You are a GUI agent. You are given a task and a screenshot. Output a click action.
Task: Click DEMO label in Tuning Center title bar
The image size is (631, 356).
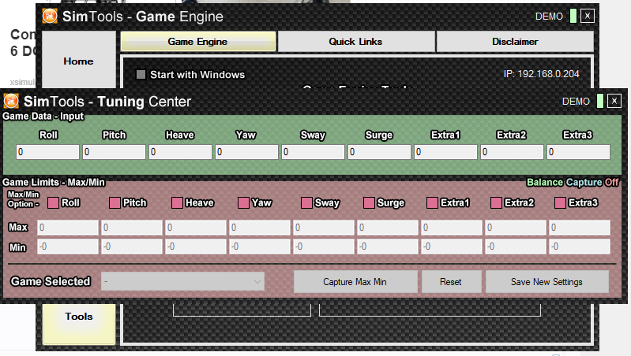pyautogui.click(x=576, y=102)
